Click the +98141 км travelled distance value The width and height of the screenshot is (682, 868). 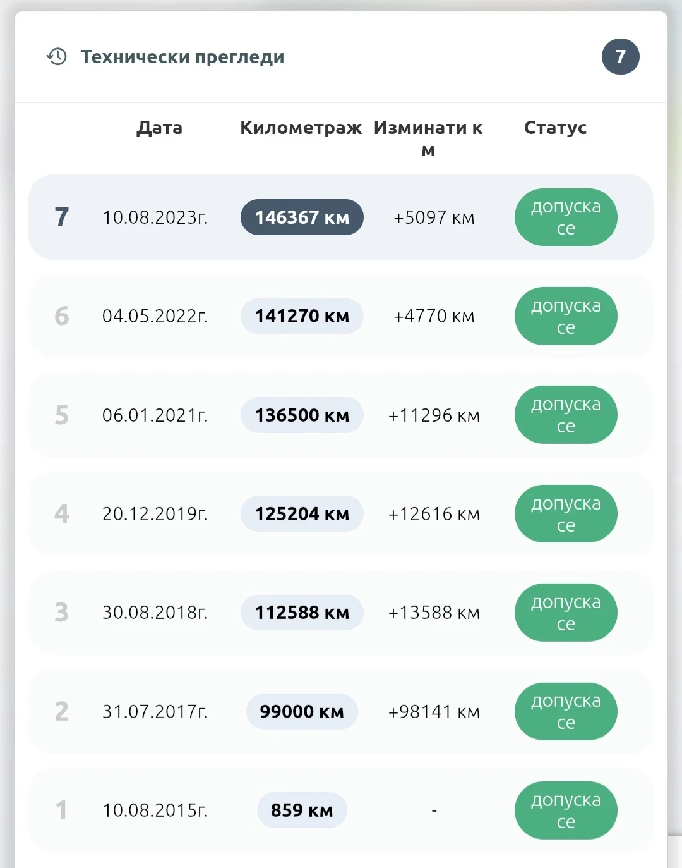(434, 712)
